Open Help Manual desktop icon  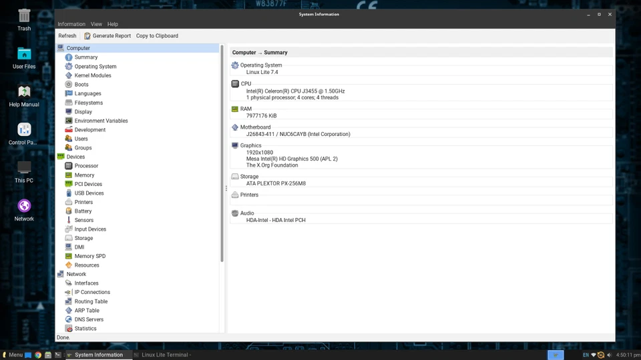click(x=24, y=96)
